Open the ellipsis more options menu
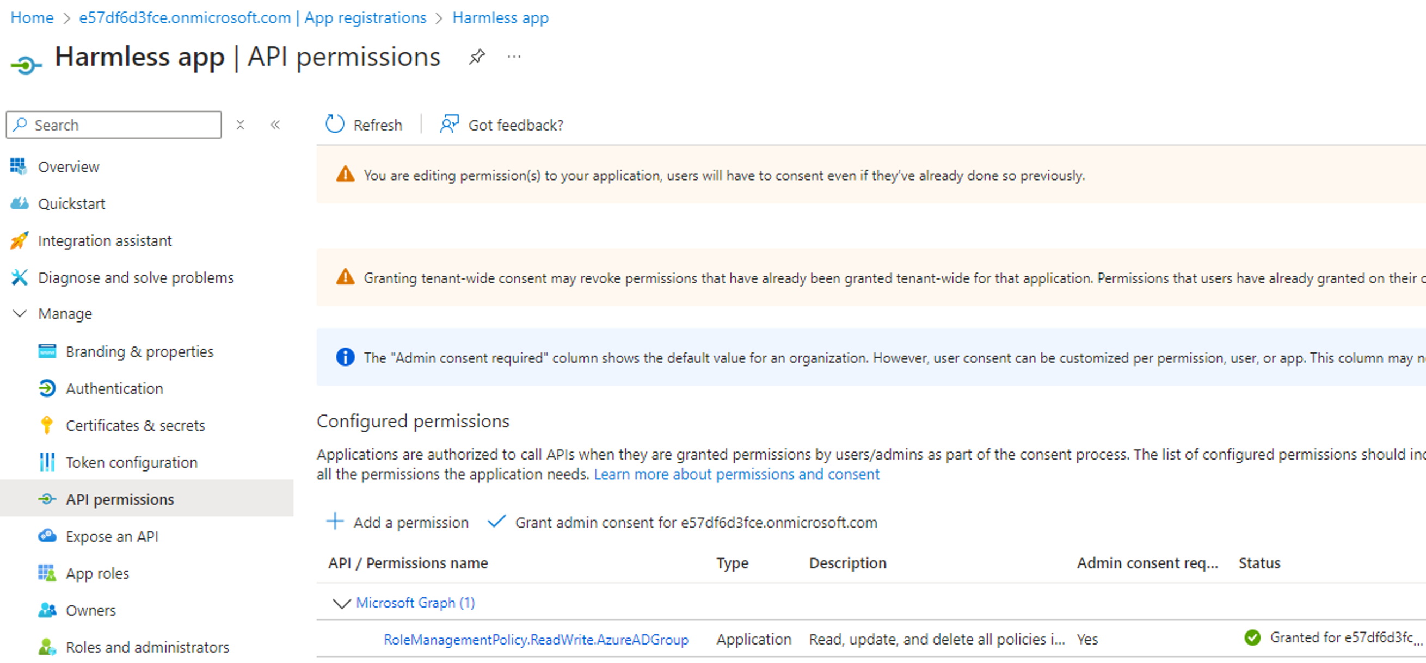 pos(514,57)
